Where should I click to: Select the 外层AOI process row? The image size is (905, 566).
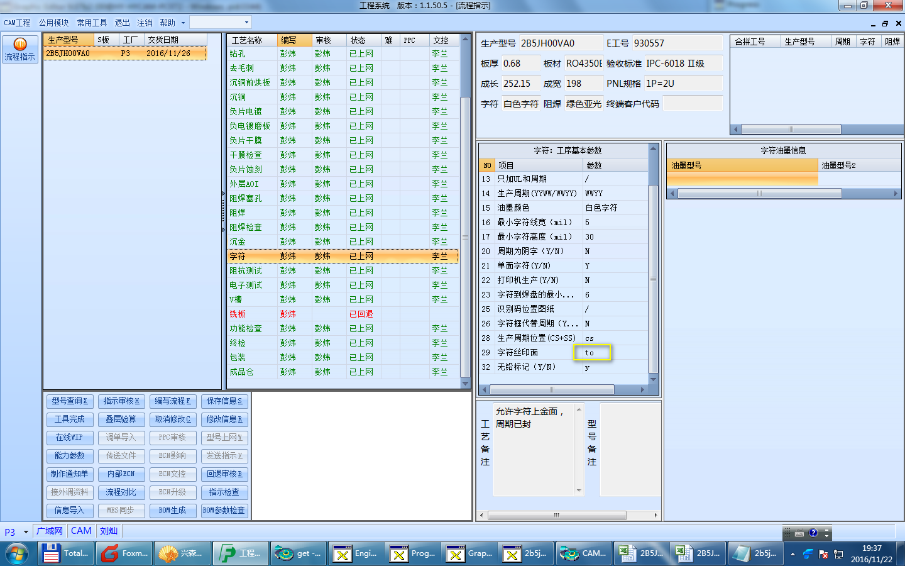click(x=343, y=184)
